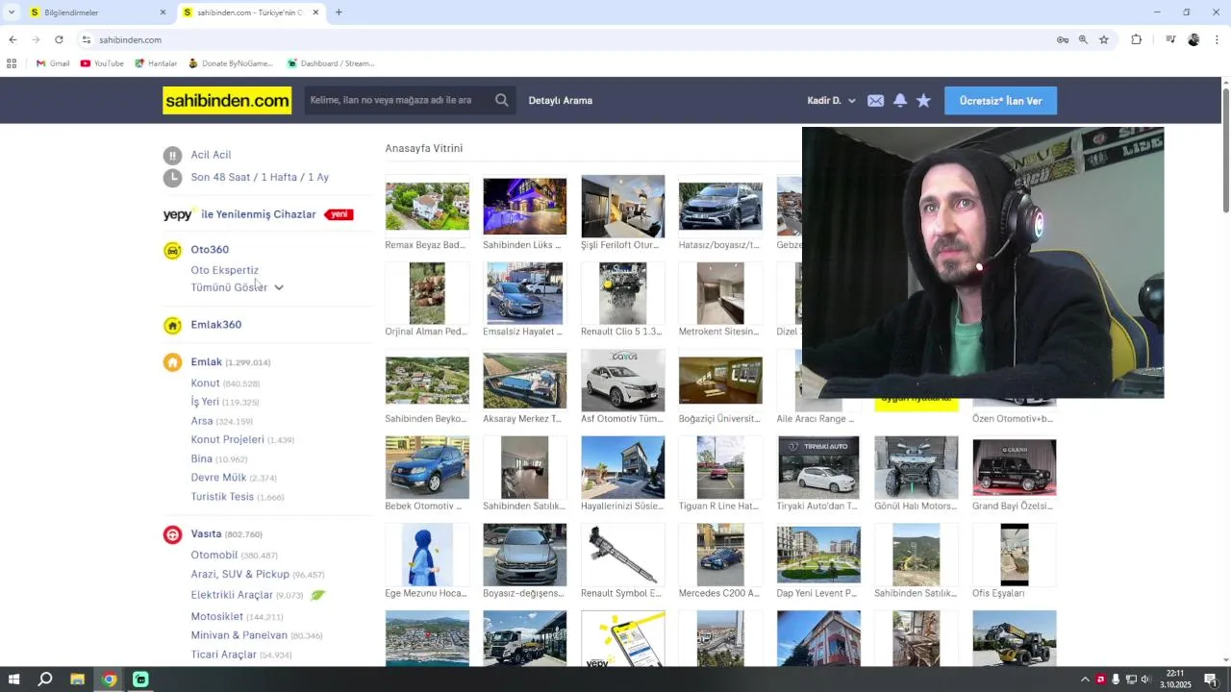Viewport: 1231px width, 692px height.
Task: Open the tab search dropdown arrow
Action: tap(12, 12)
